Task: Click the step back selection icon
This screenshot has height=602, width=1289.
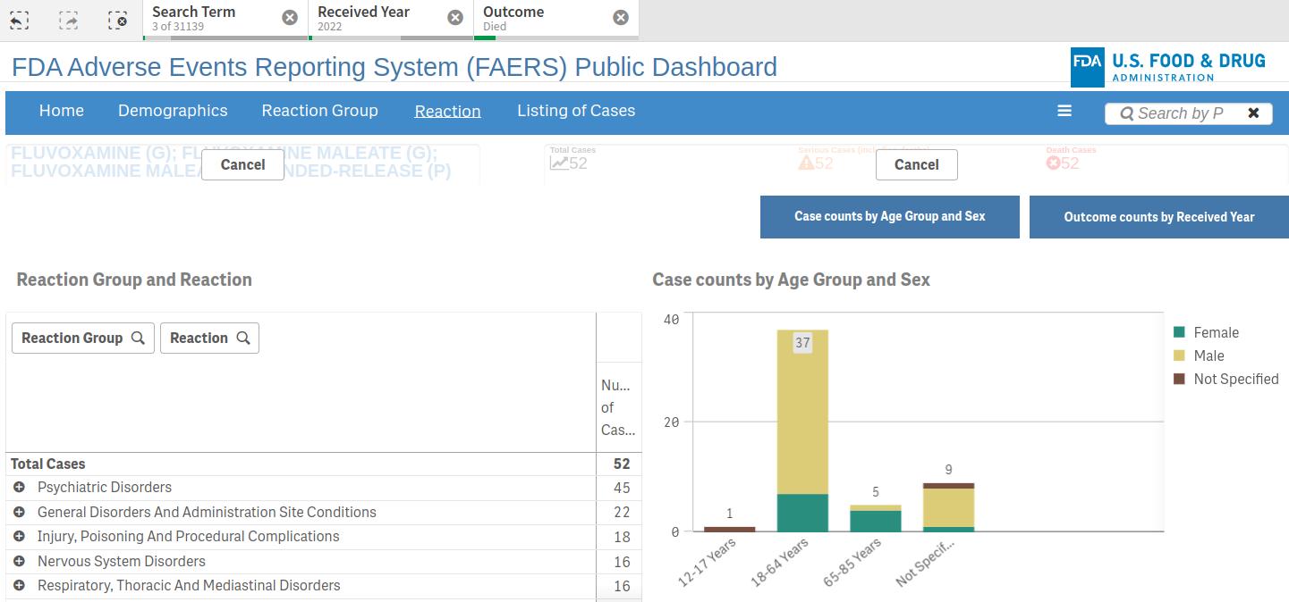Action: pos(20,20)
